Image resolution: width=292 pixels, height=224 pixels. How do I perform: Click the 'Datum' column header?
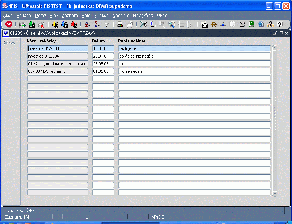[99, 41]
